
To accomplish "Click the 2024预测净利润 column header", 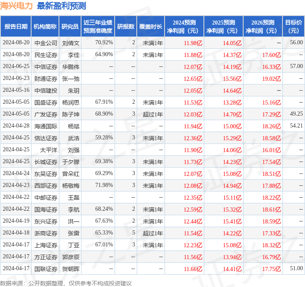I will click(184, 27).
